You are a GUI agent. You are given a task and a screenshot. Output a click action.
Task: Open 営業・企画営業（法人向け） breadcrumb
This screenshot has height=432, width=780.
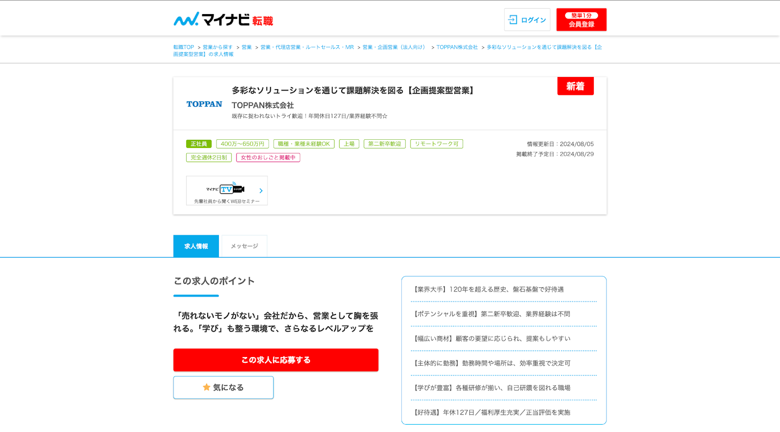(x=394, y=47)
